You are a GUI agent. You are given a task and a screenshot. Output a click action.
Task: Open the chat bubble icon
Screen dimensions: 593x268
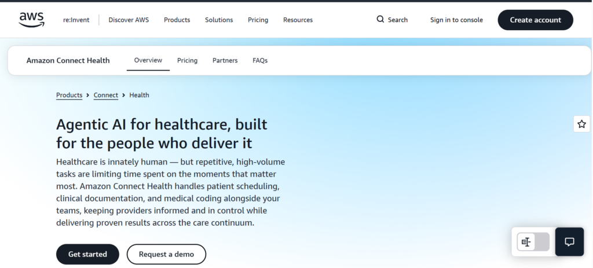point(569,242)
